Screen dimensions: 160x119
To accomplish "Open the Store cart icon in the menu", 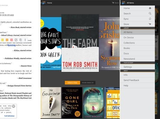I will tap(150, 24).
